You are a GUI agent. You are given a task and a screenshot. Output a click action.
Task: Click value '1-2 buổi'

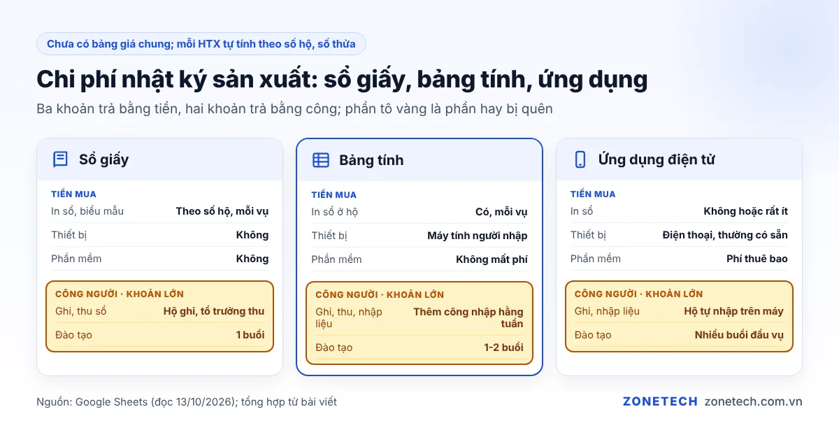click(x=503, y=348)
